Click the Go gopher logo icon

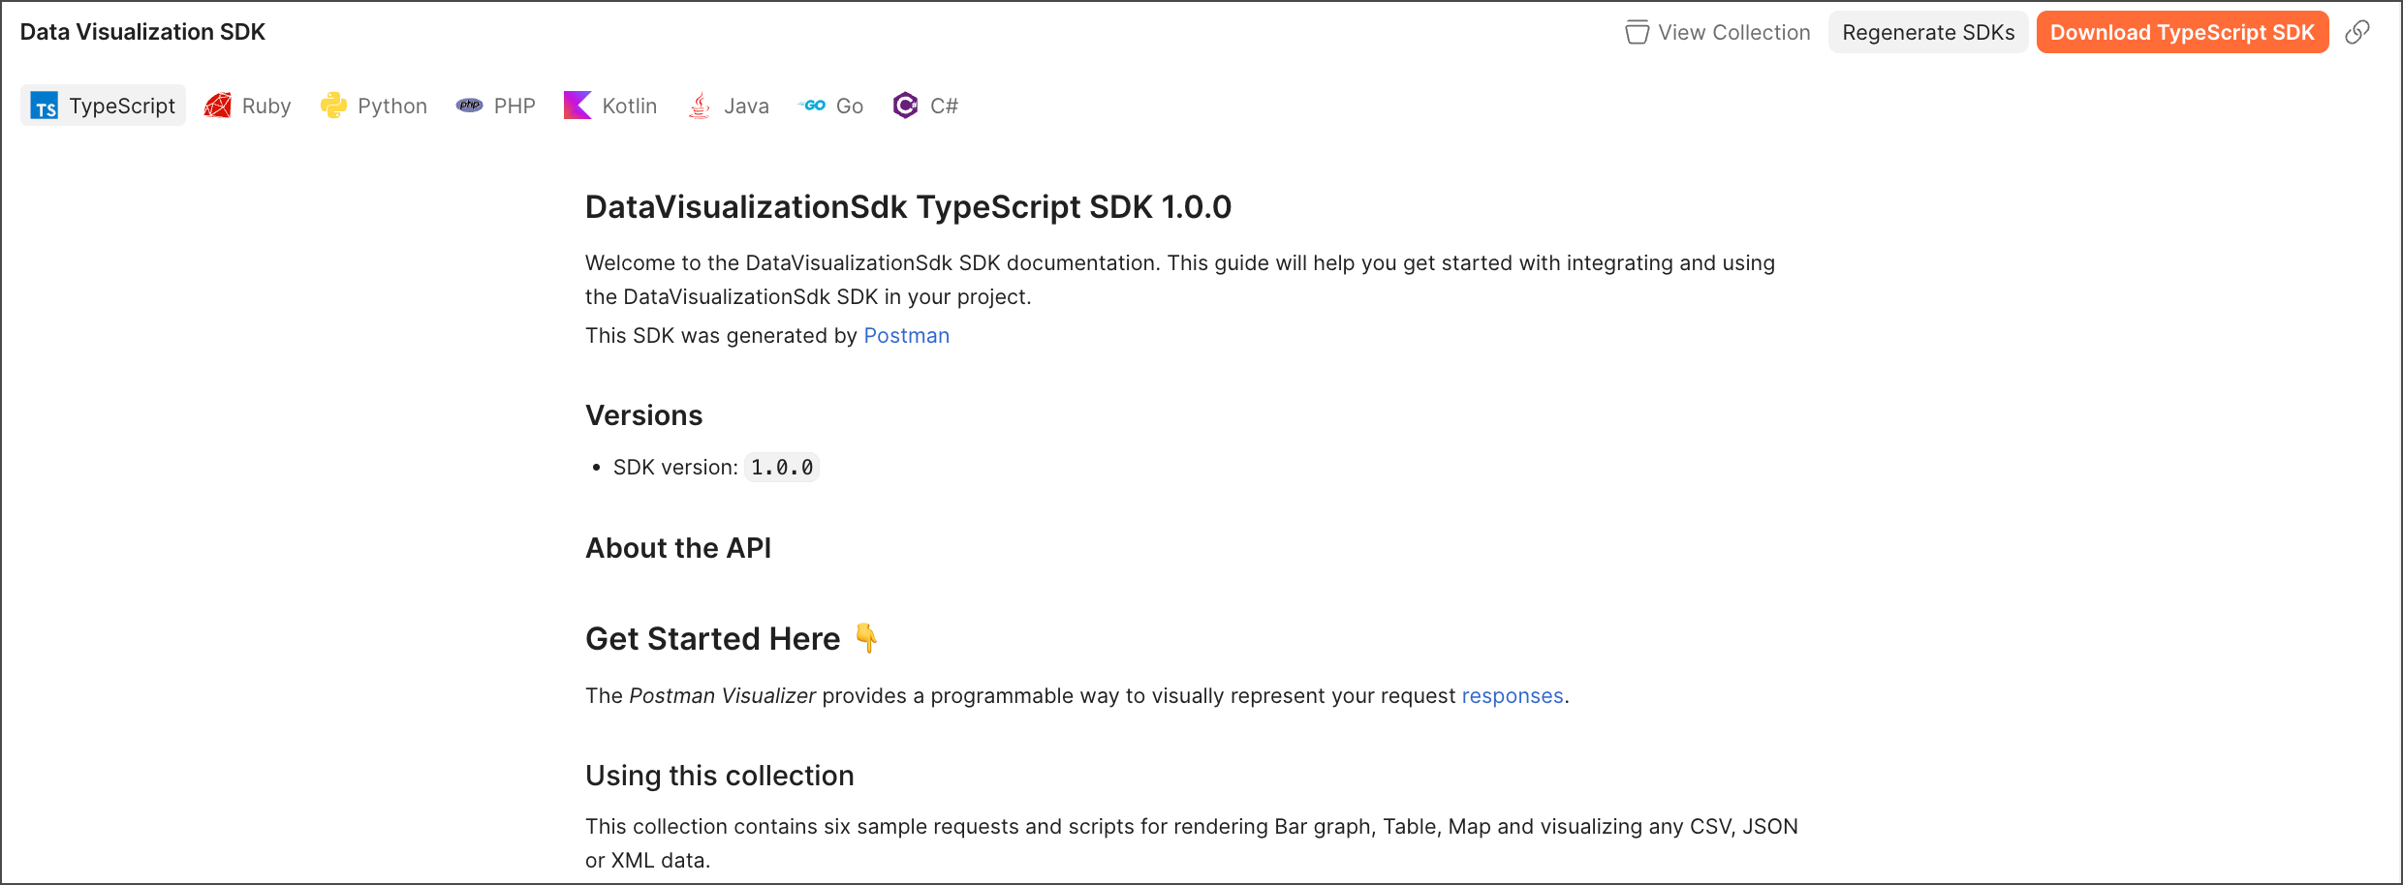tap(812, 106)
